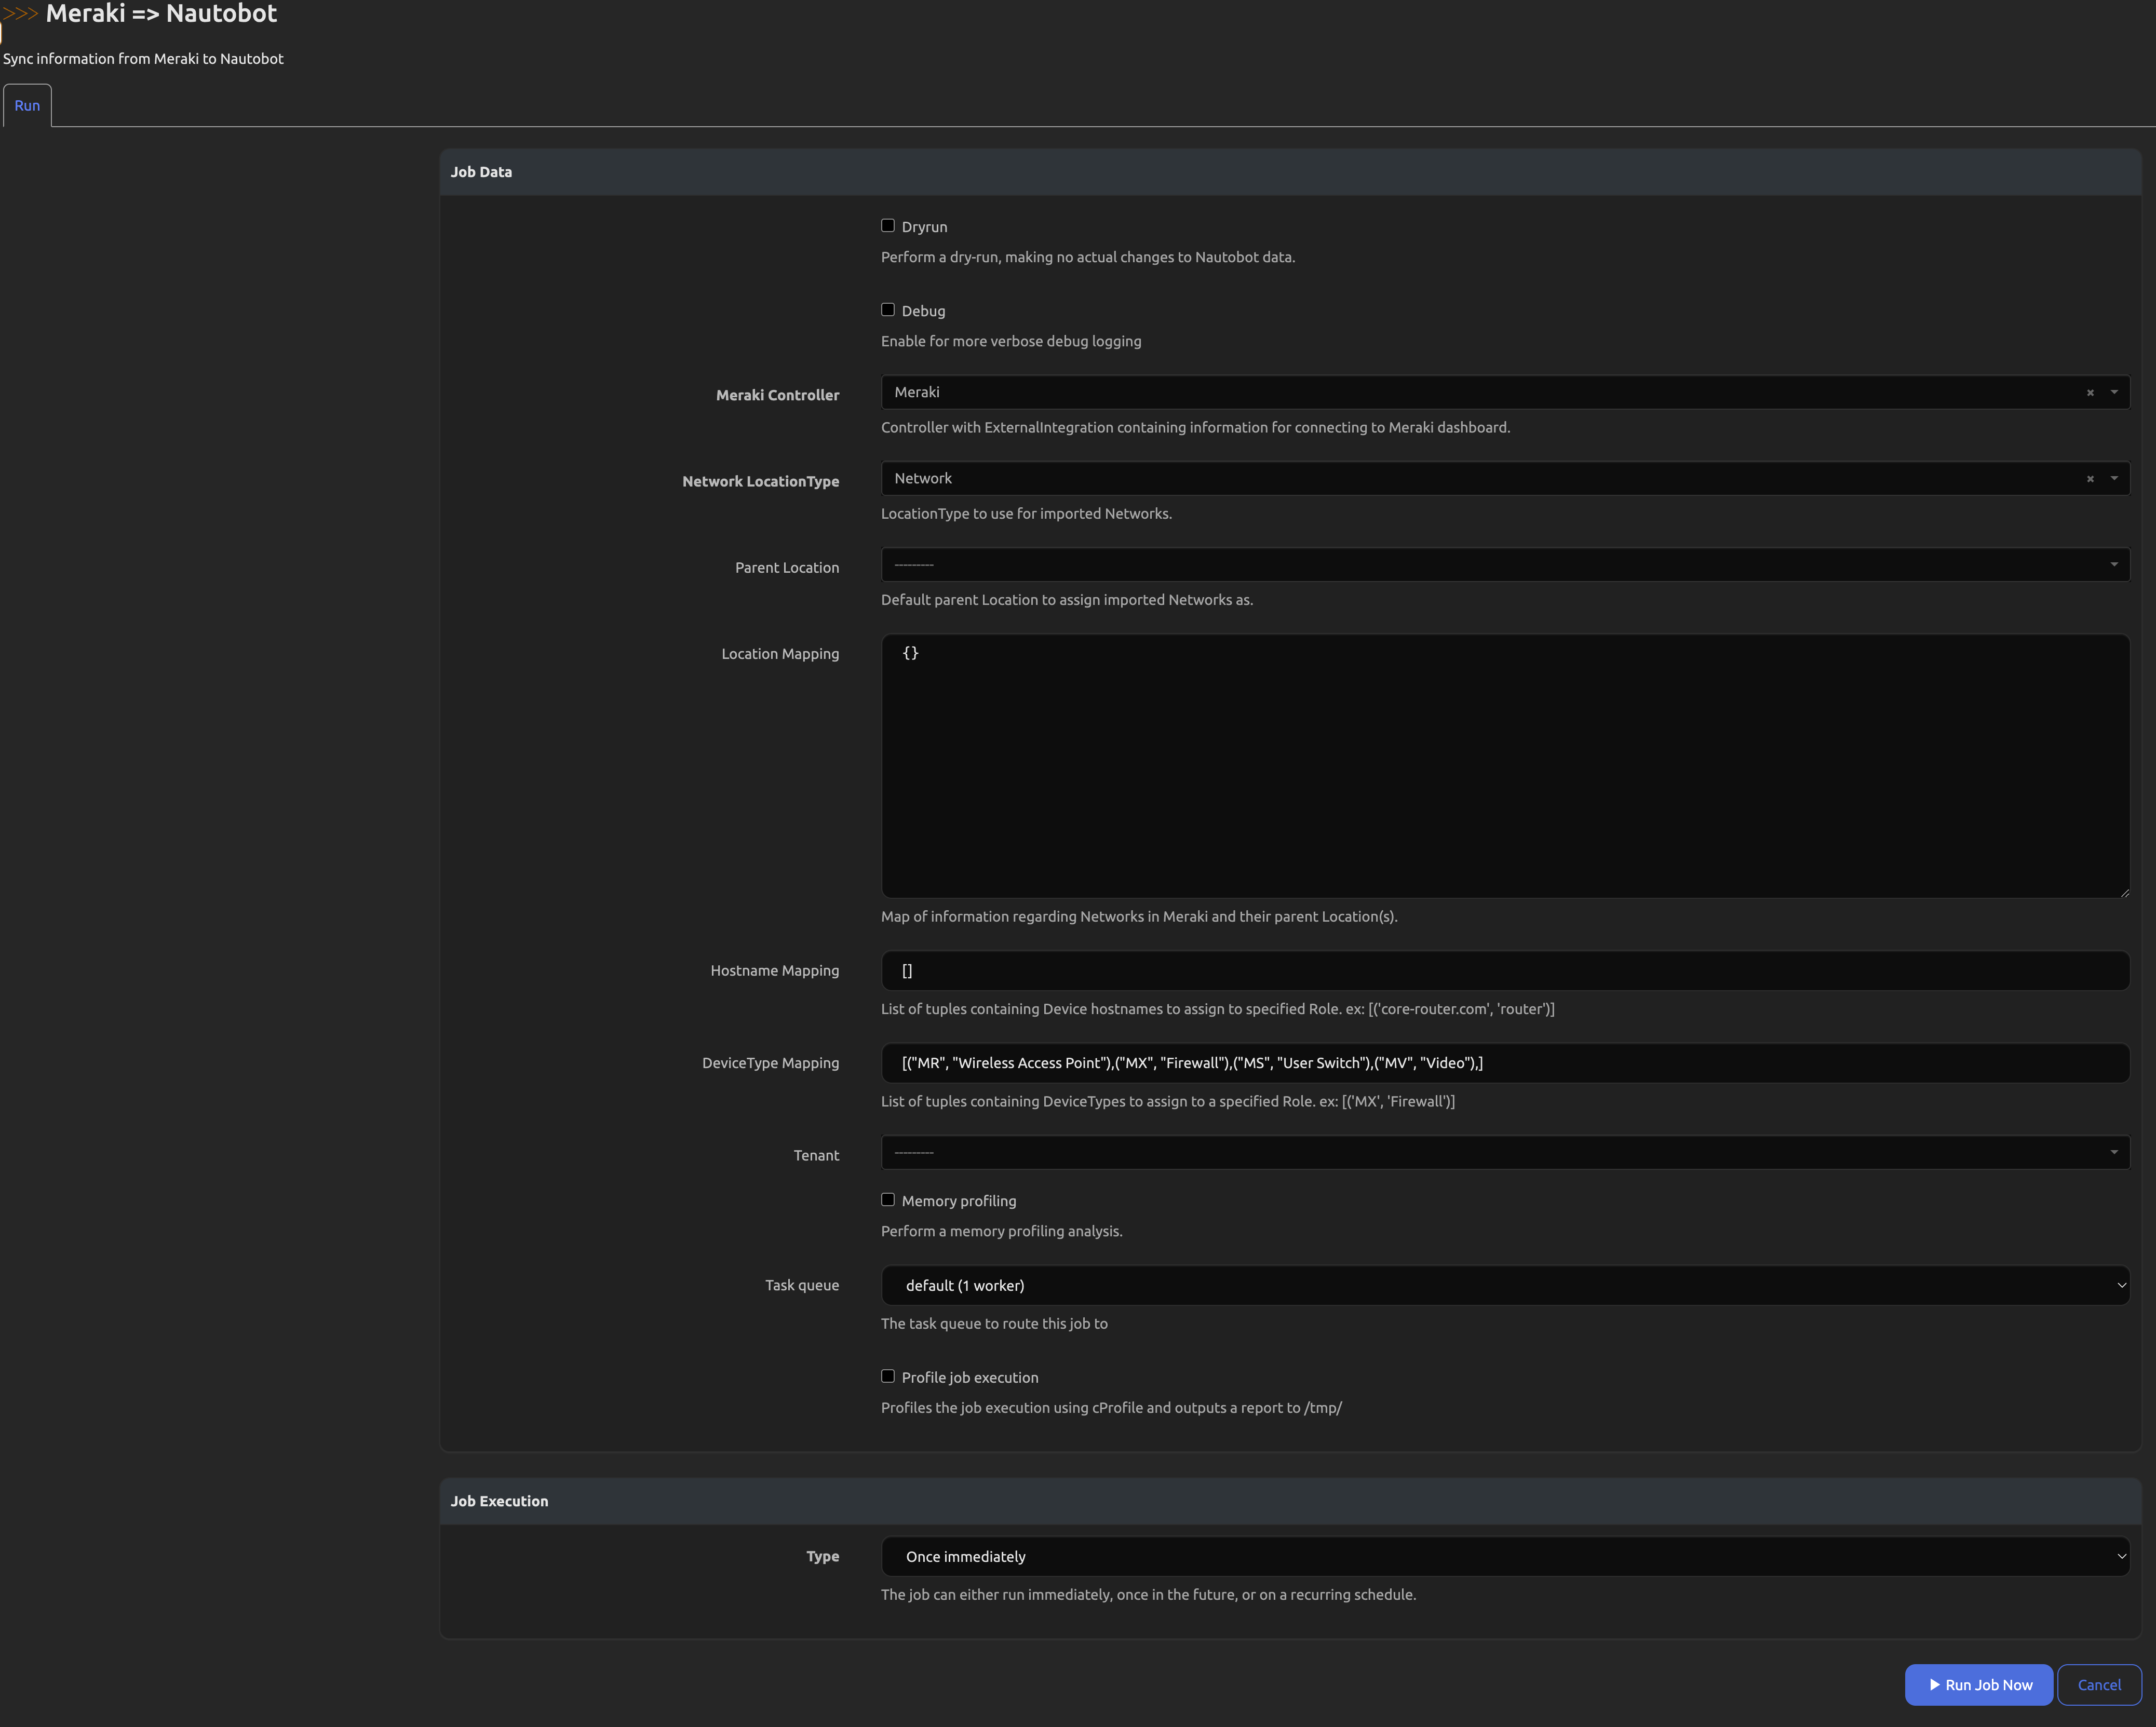2156x1727 pixels.
Task: Open the Task queue select box
Action: 1504,1285
